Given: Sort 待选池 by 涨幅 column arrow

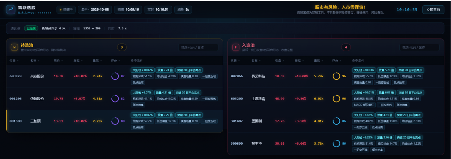Looking at the screenshot, I should click(82, 61).
